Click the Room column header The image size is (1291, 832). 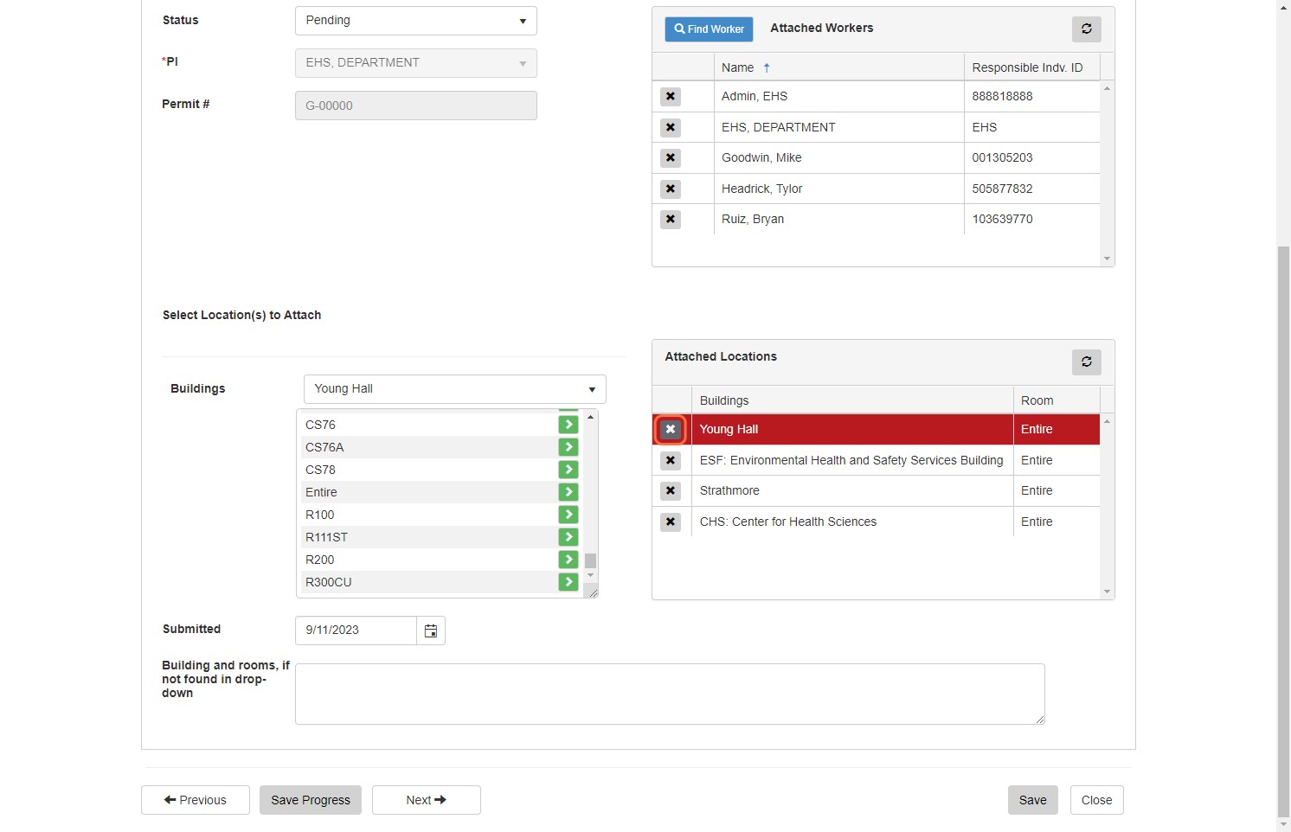click(1057, 400)
